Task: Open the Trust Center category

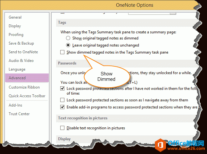Action: [x=19, y=114]
